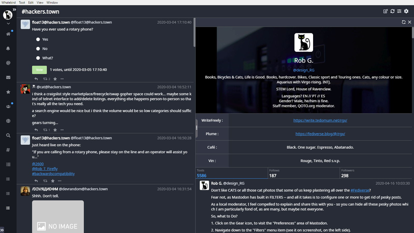Reply to cat's craigslist gopher toot
Viewport: 414px width, 233px height.
[36, 130]
